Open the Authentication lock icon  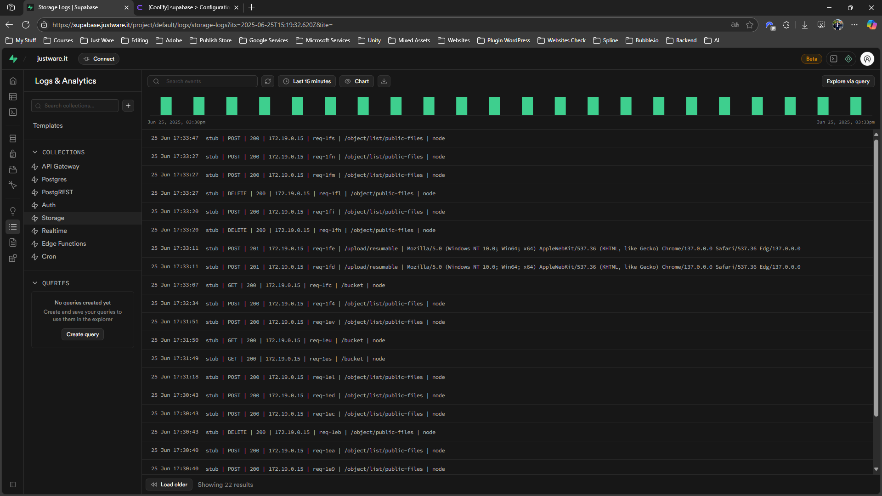12,154
